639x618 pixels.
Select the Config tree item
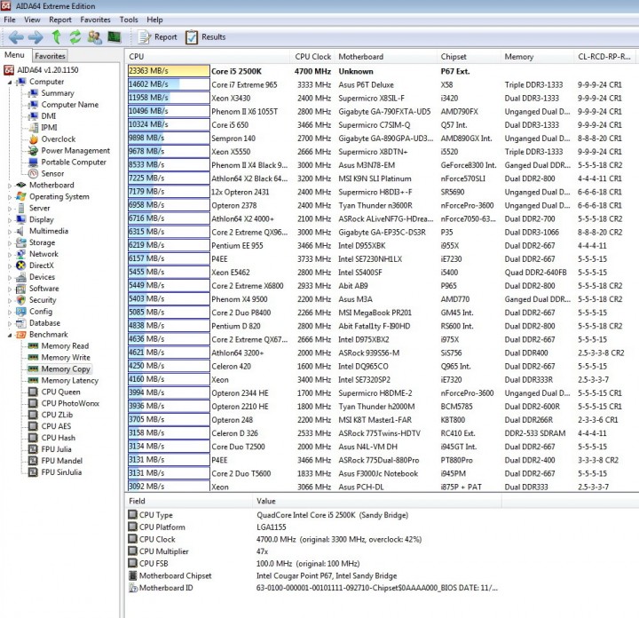point(41,312)
